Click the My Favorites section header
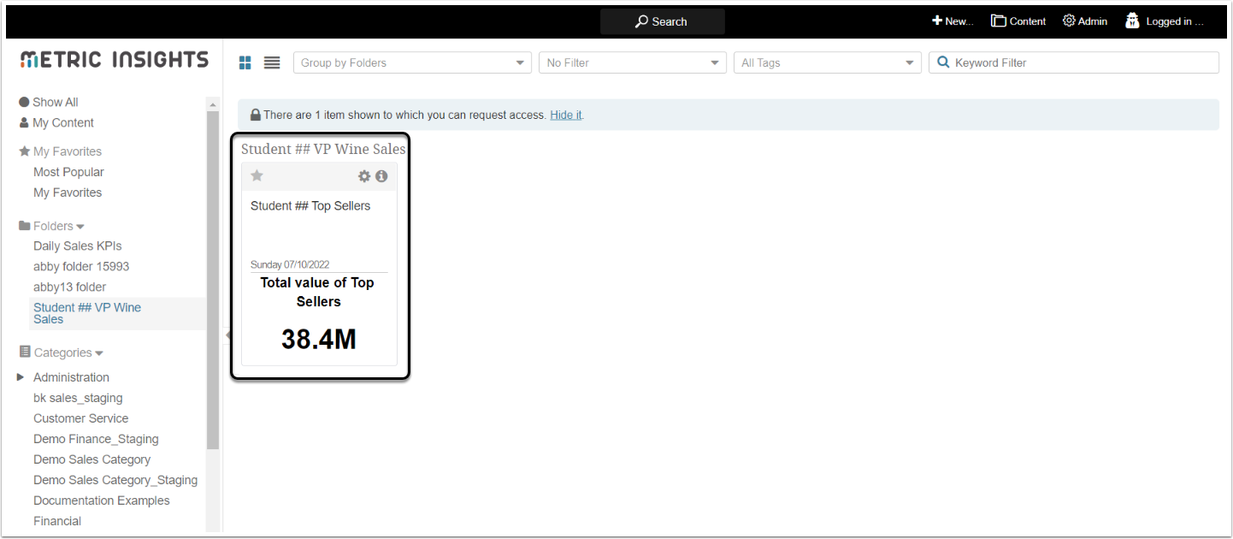The width and height of the screenshot is (1233, 539). pos(60,151)
